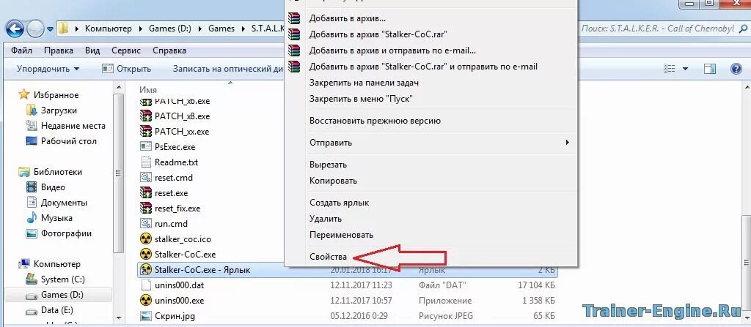Click the Stalker-CoC.exe radiation icon

pos(146,255)
